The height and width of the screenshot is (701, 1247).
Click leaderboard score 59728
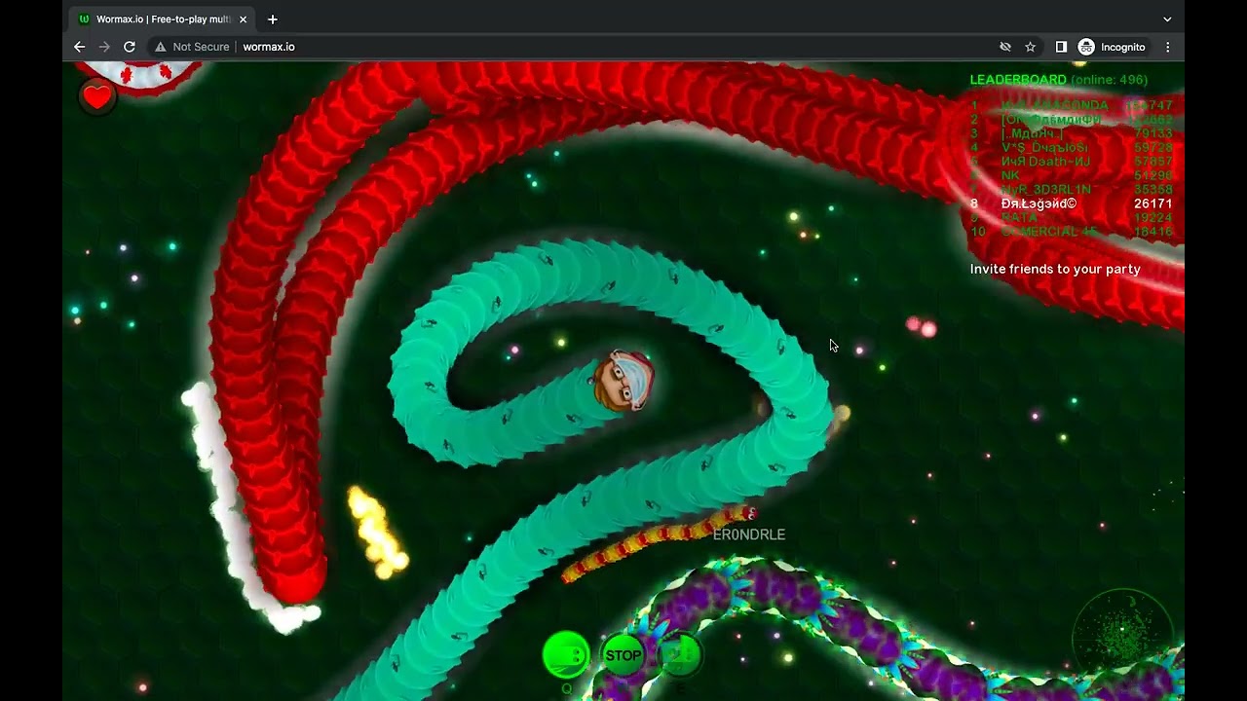[x=1153, y=148]
